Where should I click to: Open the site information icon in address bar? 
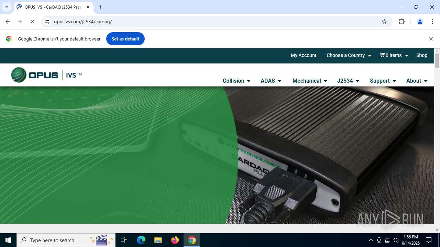tap(47, 22)
